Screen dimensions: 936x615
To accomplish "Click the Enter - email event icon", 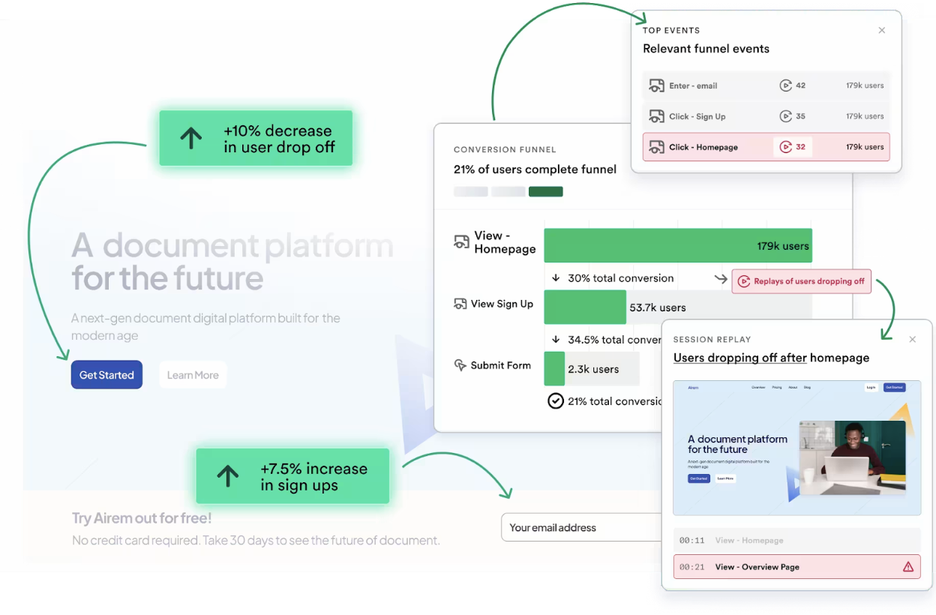I will [x=656, y=85].
